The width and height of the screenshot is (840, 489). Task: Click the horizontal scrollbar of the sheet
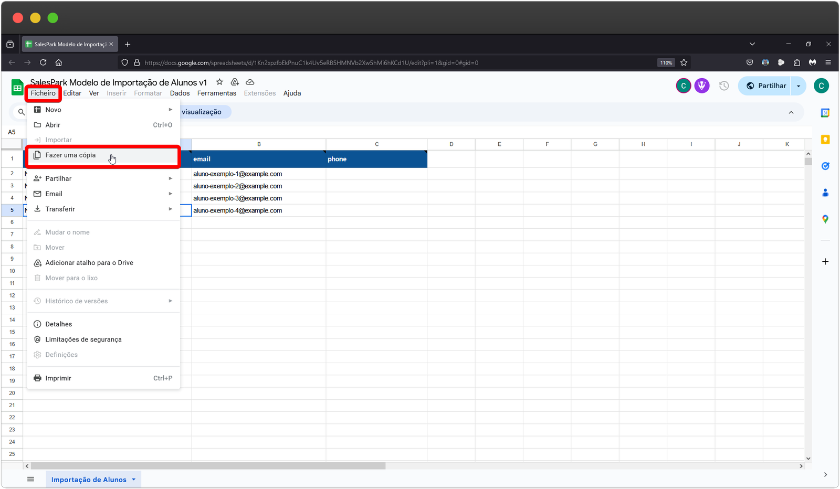[x=208, y=466]
